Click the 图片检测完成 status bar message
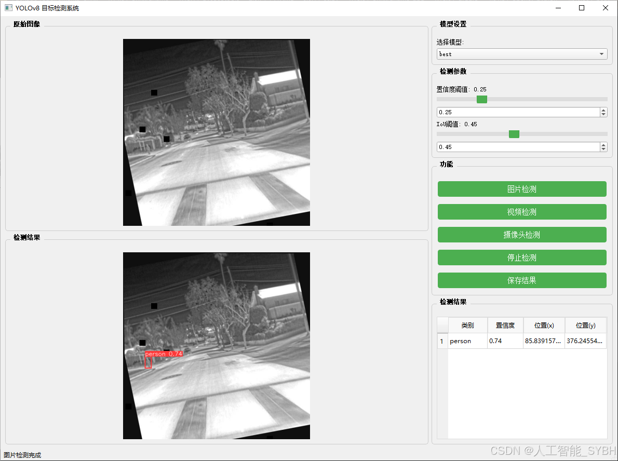618x461 pixels. [x=22, y=455]
